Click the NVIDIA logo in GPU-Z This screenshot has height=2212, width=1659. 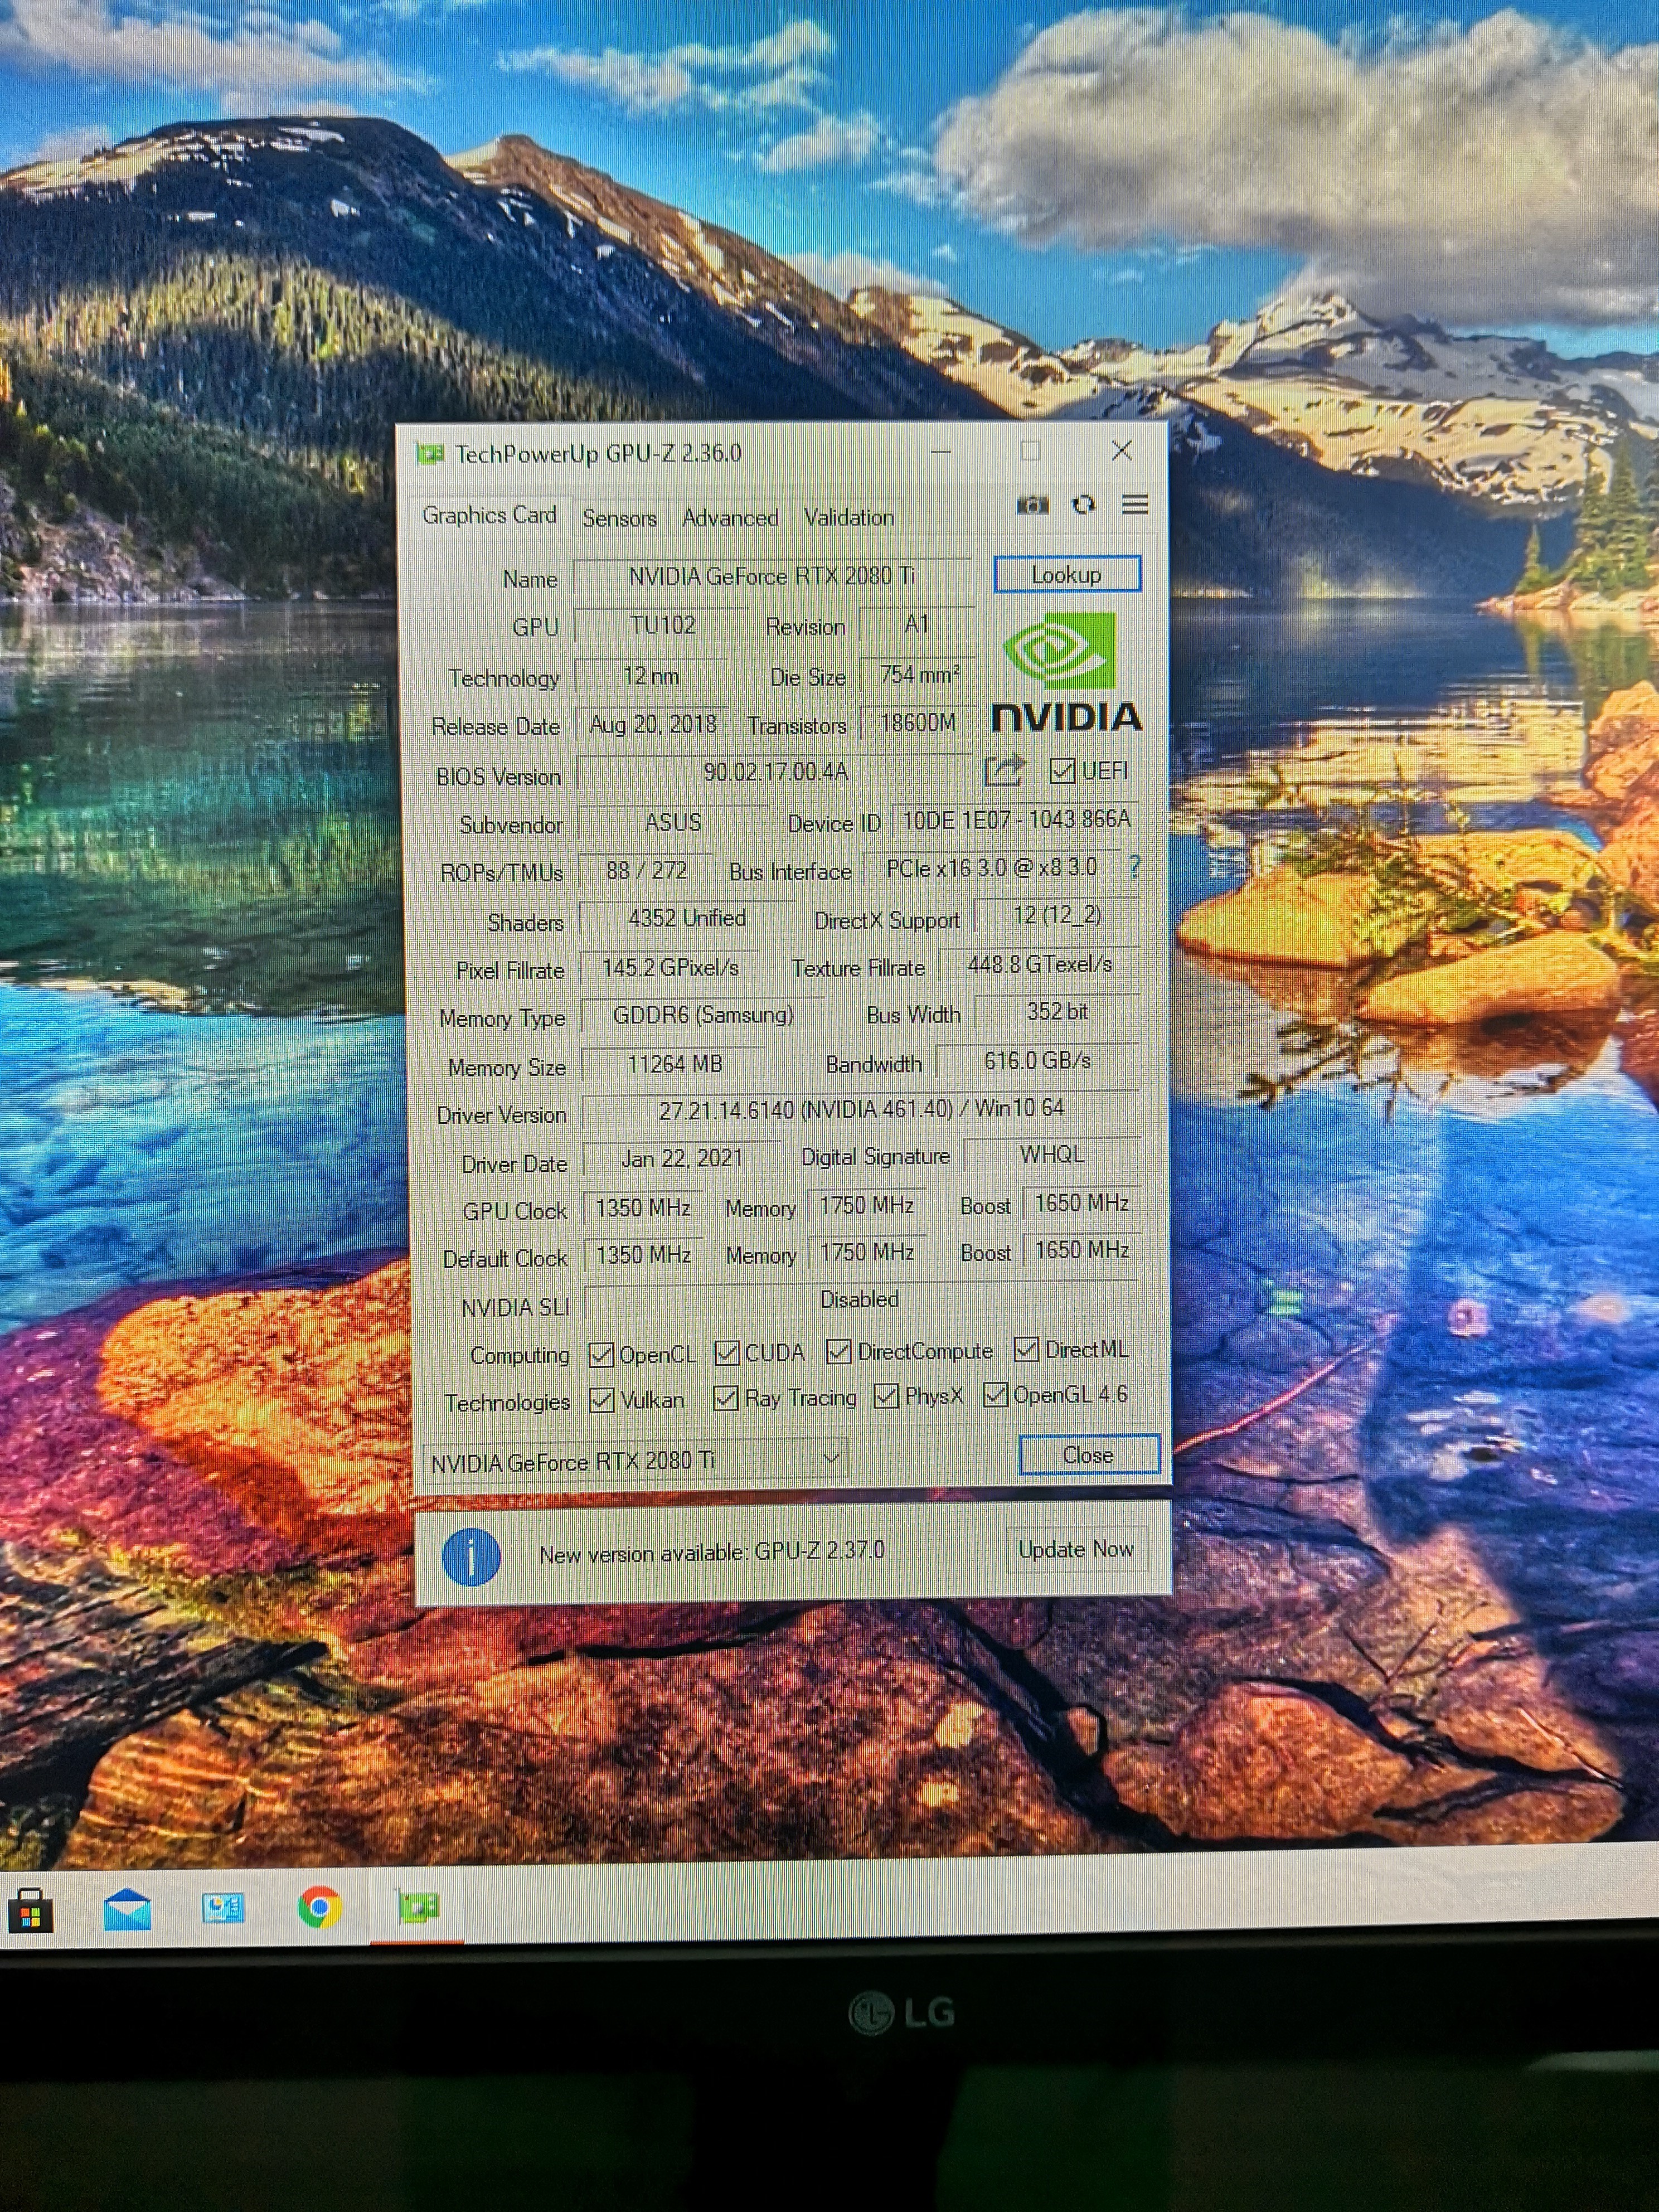1065,673
